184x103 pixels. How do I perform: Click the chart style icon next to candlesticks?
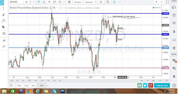(44, 2)
